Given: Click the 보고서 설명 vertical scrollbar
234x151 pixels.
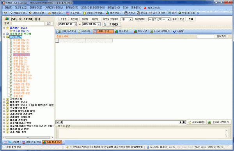Looking at the screenshot, I should click(x=227, y=133).
